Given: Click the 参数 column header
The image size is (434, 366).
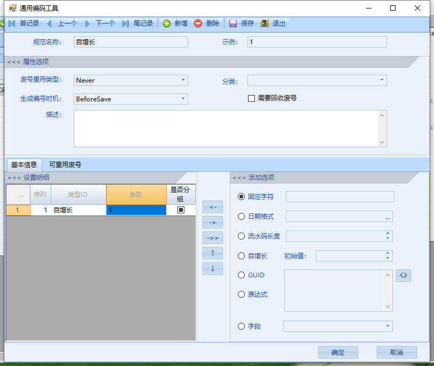Looking at the screenshot, I should click(x=136, y=195).
